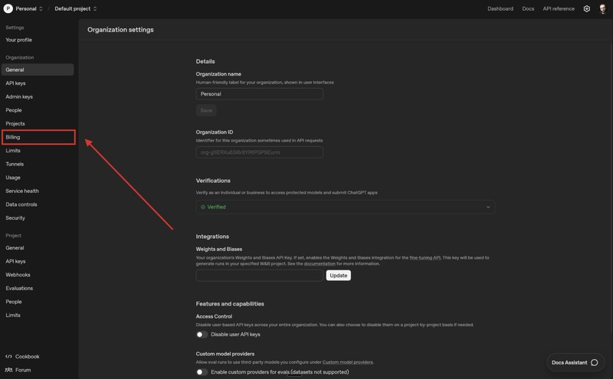Click the Update button for Weights and Biases

pos(338,276)
